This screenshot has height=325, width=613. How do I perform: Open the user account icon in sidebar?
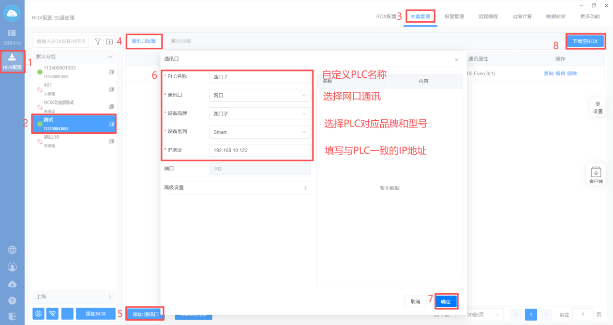click(12, 267)
